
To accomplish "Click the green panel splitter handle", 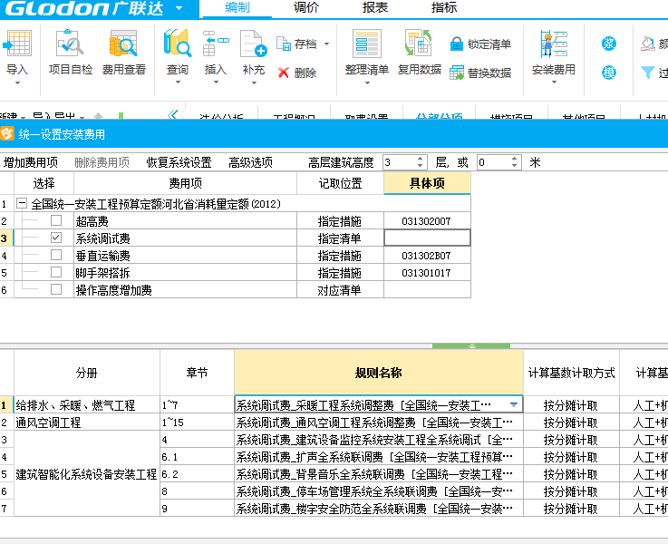I will 471,346.
